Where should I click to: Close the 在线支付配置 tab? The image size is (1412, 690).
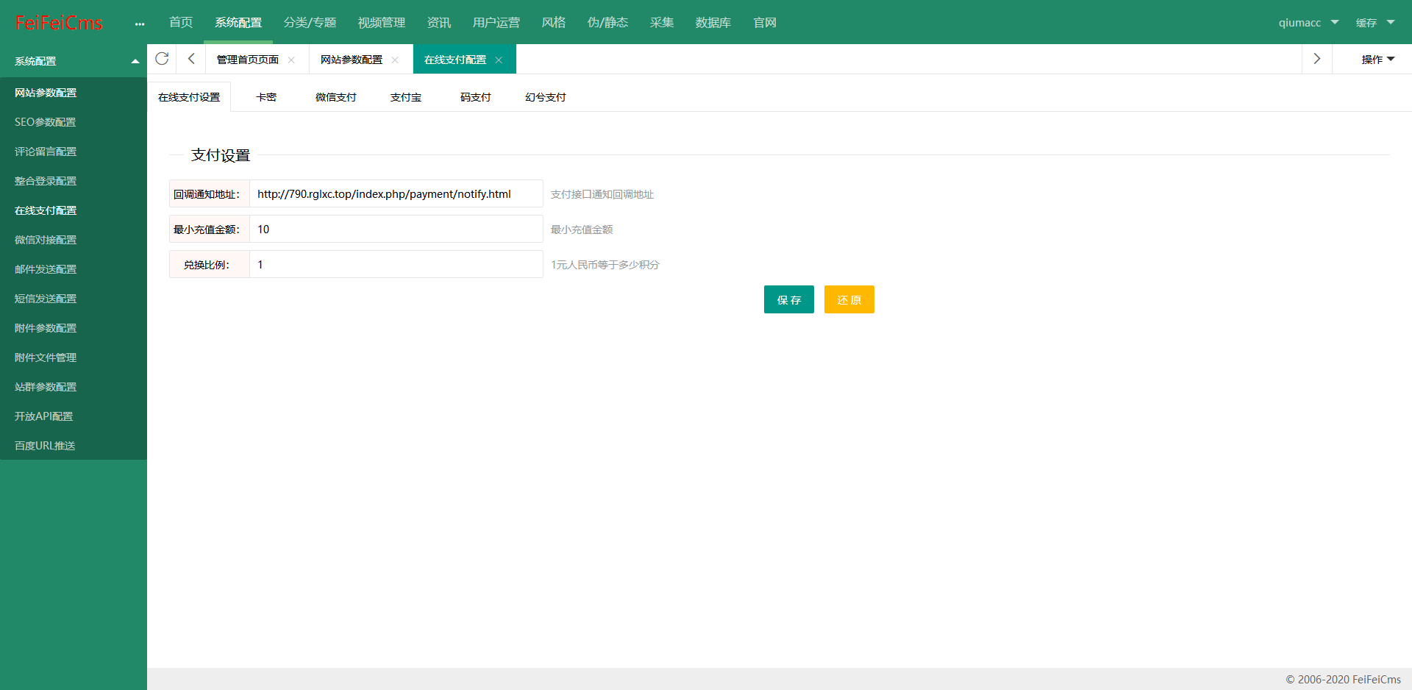click(499, 60)
